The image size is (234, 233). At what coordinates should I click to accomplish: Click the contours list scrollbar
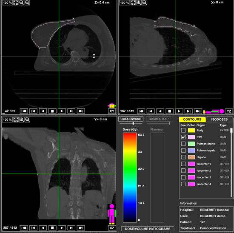point(231,162)
